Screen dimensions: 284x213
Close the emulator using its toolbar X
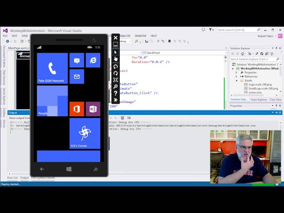pos(115,38)
